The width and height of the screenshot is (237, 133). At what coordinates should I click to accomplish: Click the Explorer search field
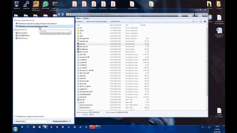(201, 14)
